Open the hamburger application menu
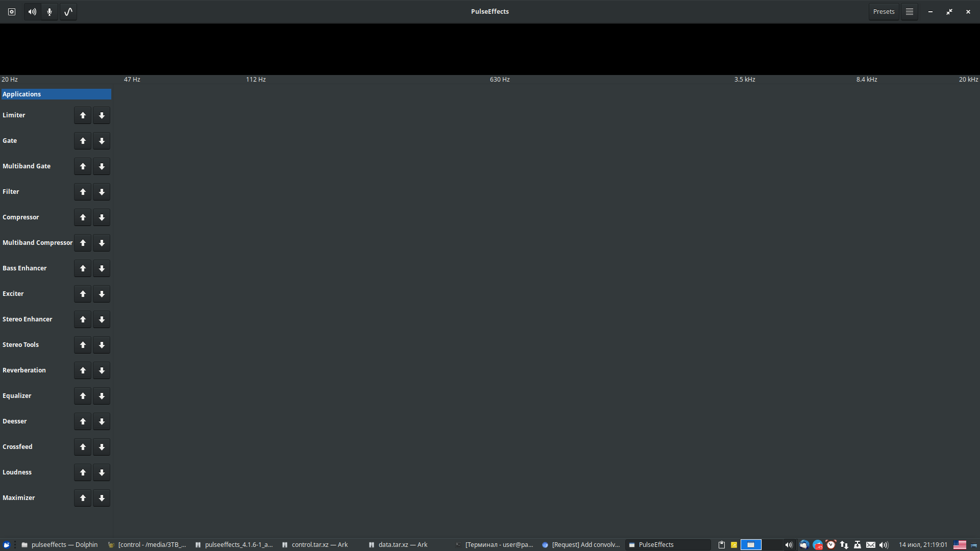Viewport: 980px width, 551px height. coord(910,12)
